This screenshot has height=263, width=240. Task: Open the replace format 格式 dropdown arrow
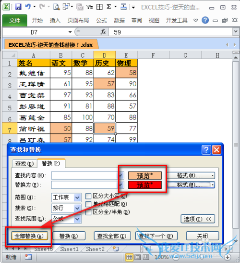pos(213,185)
